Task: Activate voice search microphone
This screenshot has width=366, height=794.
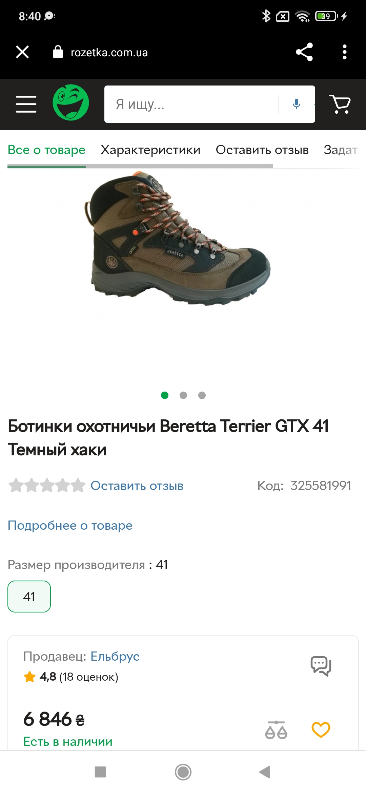Action: click(297, 104)
